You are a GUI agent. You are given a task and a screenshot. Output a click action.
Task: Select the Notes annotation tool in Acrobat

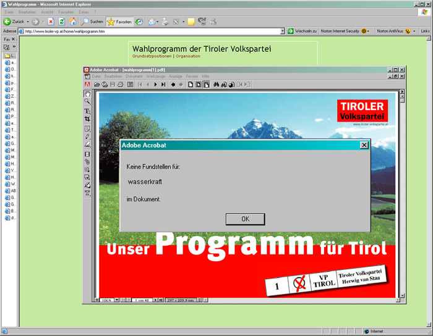(x=87, y=128)
